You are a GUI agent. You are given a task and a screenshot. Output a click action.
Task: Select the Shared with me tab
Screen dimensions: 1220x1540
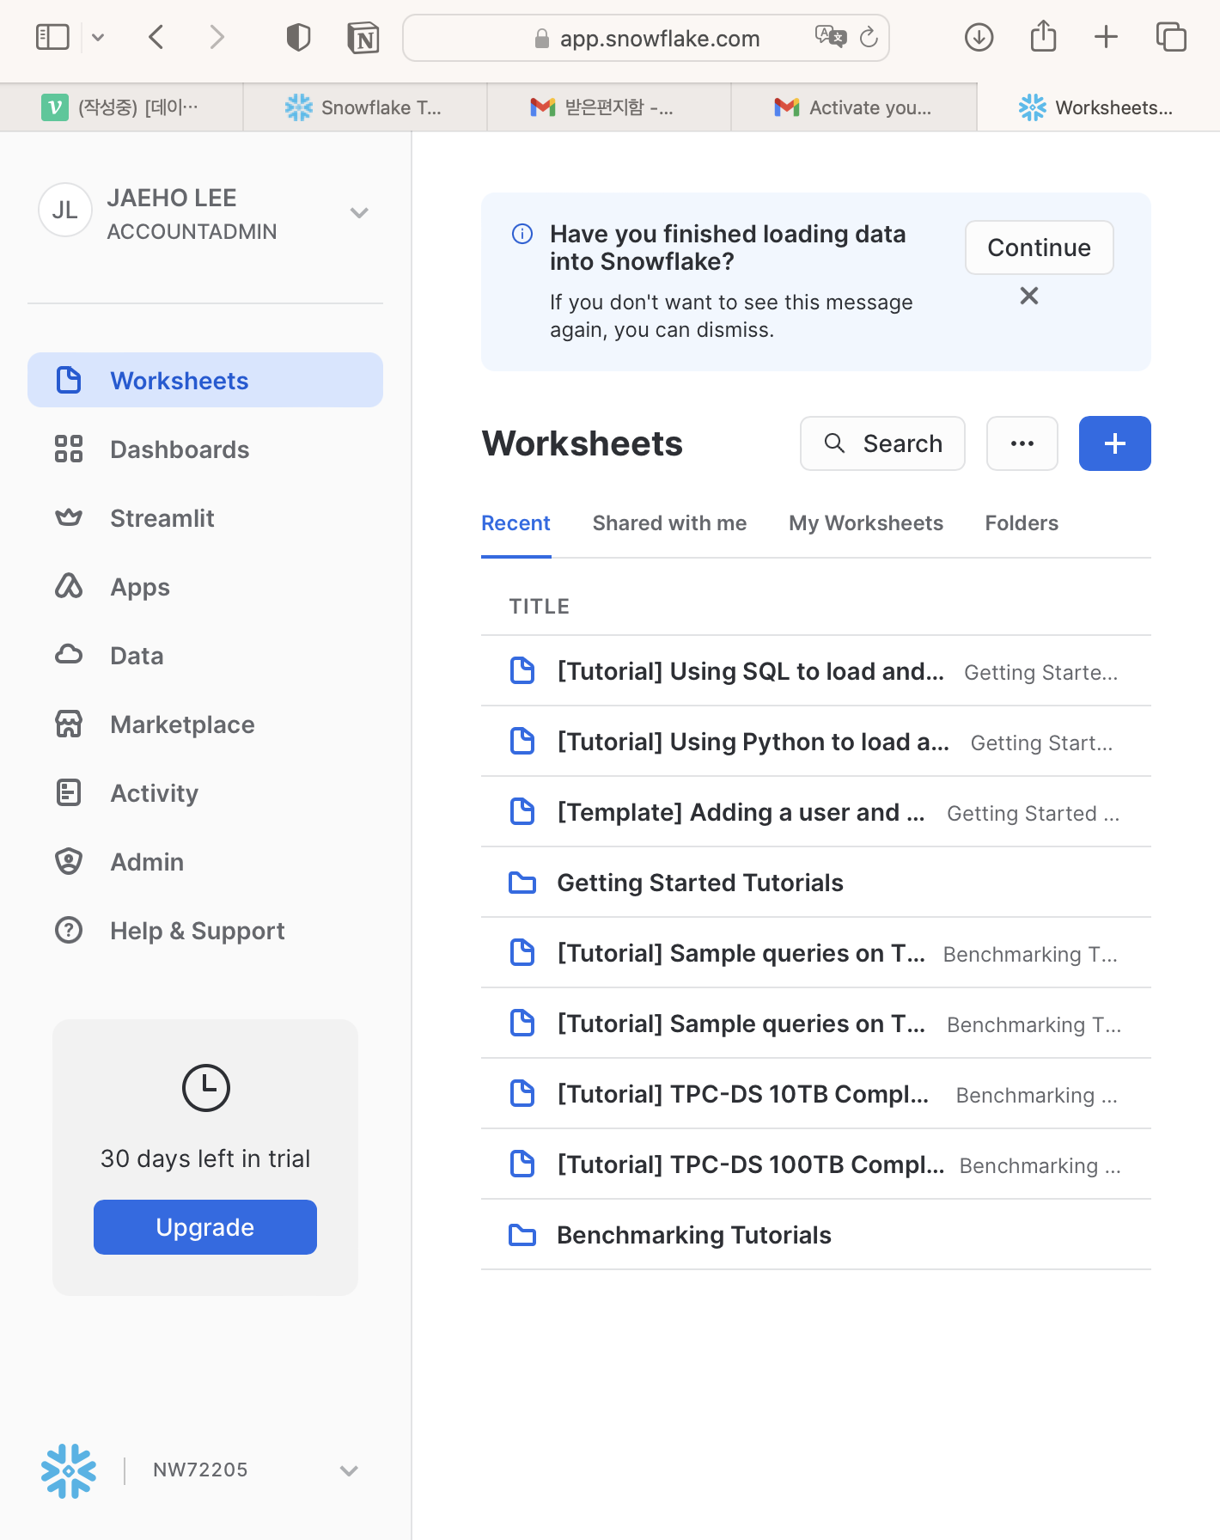[669, 523]
